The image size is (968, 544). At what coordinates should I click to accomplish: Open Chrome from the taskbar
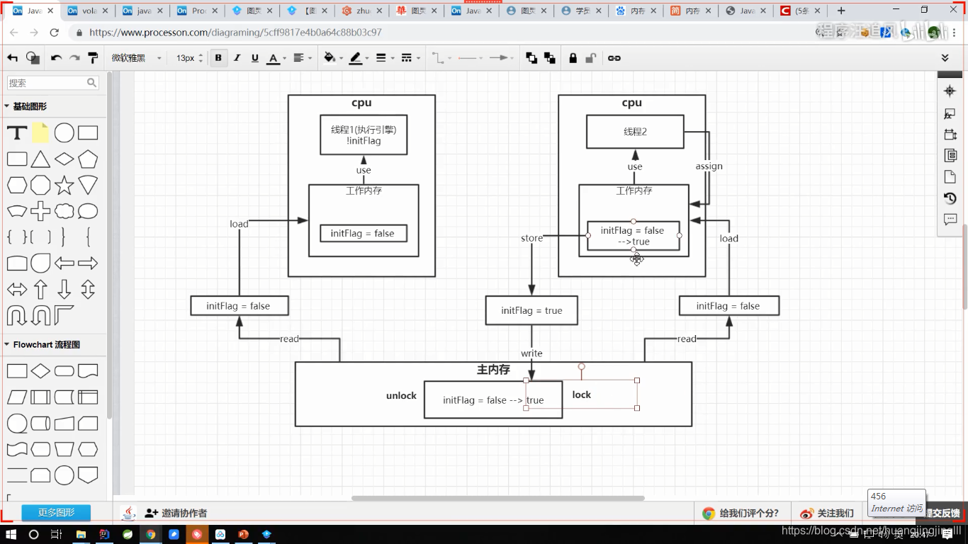tap(150, 534)
